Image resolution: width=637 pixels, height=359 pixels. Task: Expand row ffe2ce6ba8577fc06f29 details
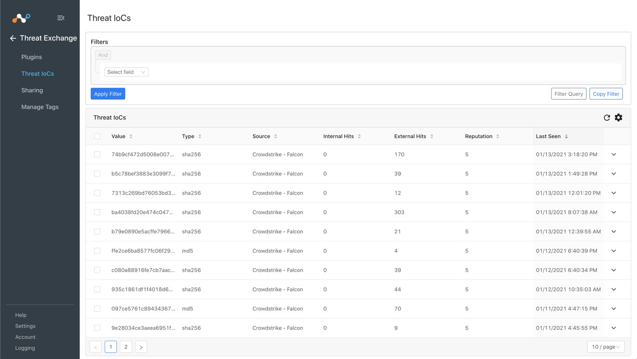(614, 251)
